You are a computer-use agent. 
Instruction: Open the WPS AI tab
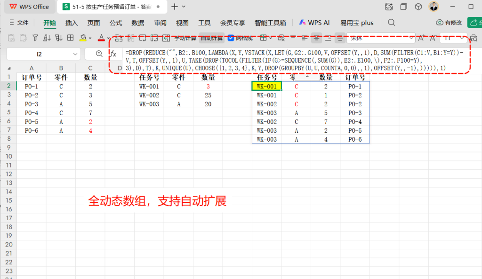(314, 23)
